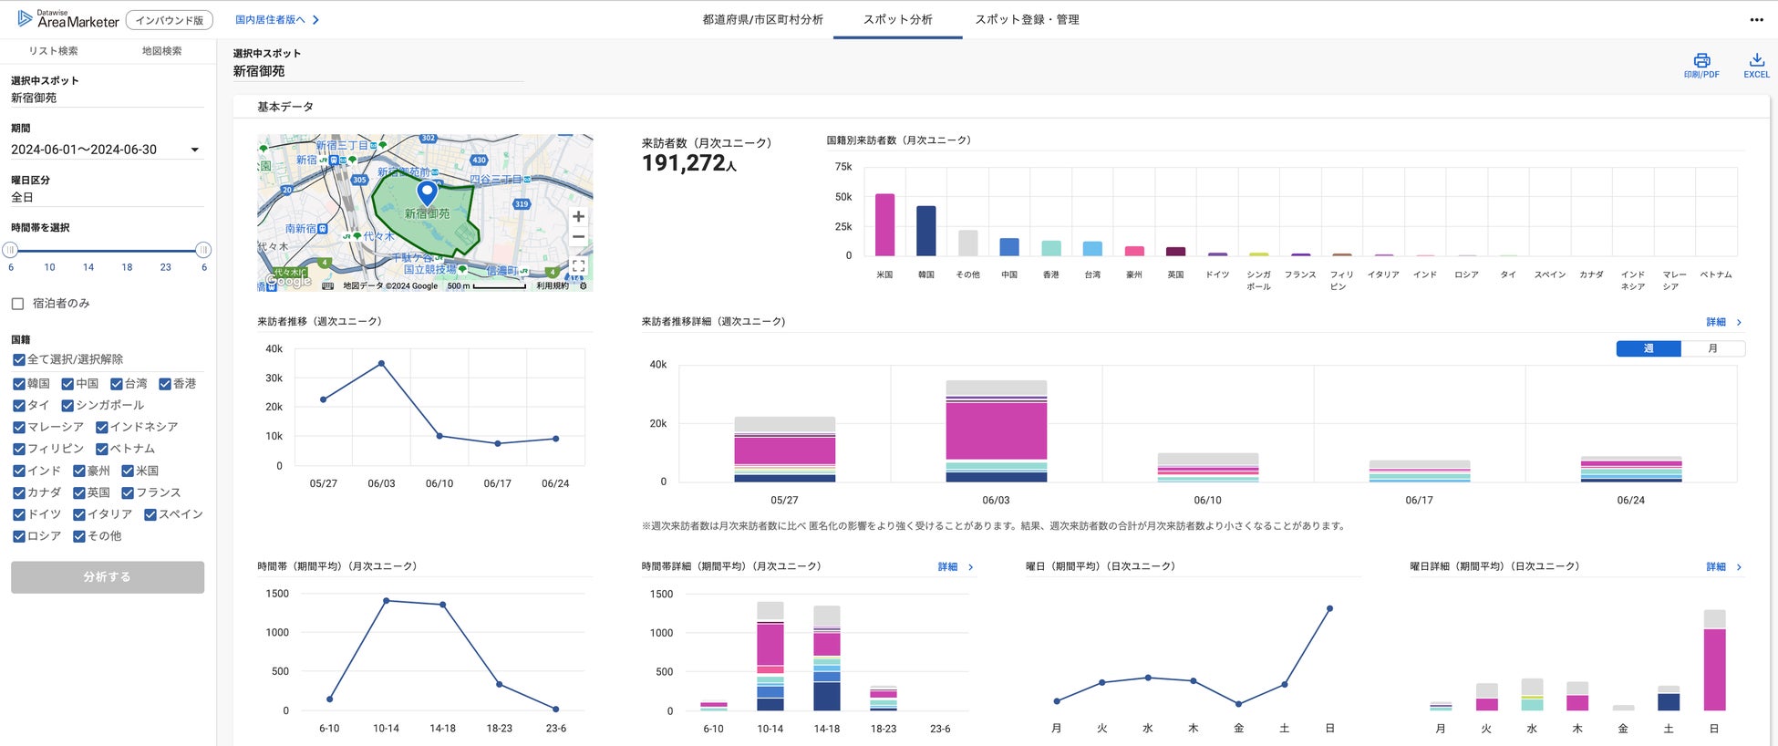Screen dimensions: 1778x746
Task: Open 詳細 for 時間帯詳細 chart
Action: tap(956, 567)
